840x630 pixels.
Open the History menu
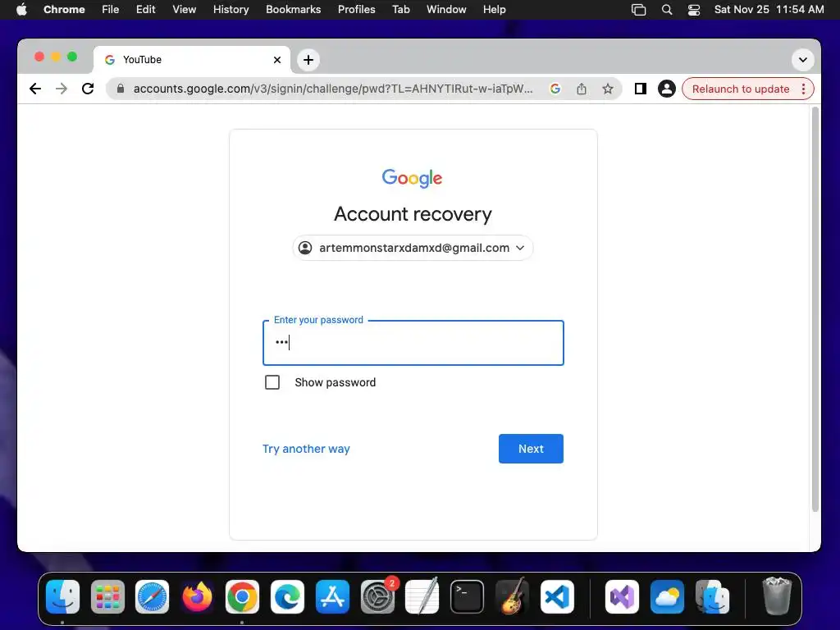[231, 10]
